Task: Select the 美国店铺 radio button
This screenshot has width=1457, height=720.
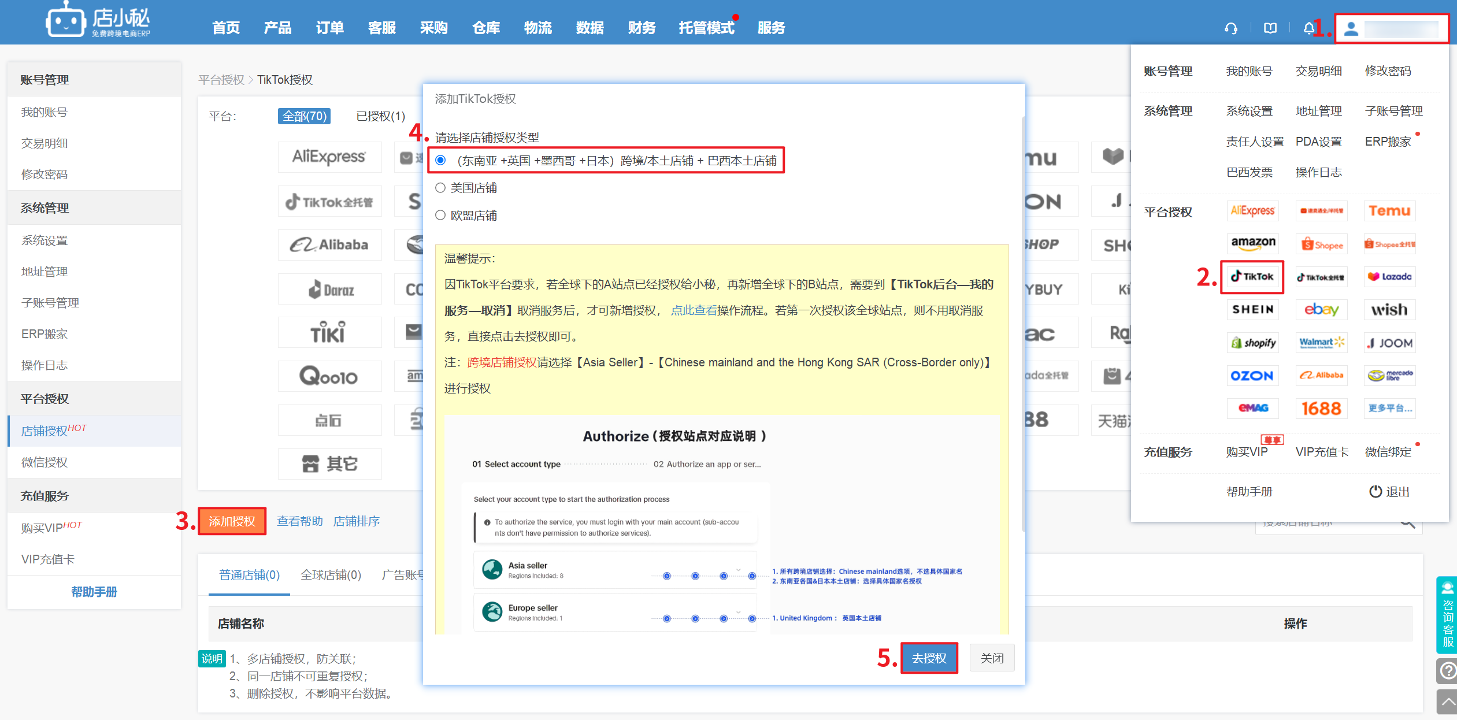Action: pyautogui.click(x=440, y=188)
